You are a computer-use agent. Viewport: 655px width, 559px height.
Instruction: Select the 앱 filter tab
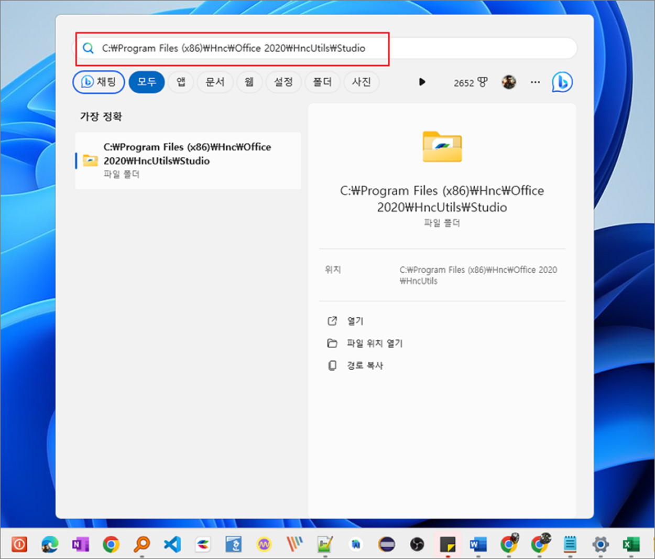[x=181, y=82]
